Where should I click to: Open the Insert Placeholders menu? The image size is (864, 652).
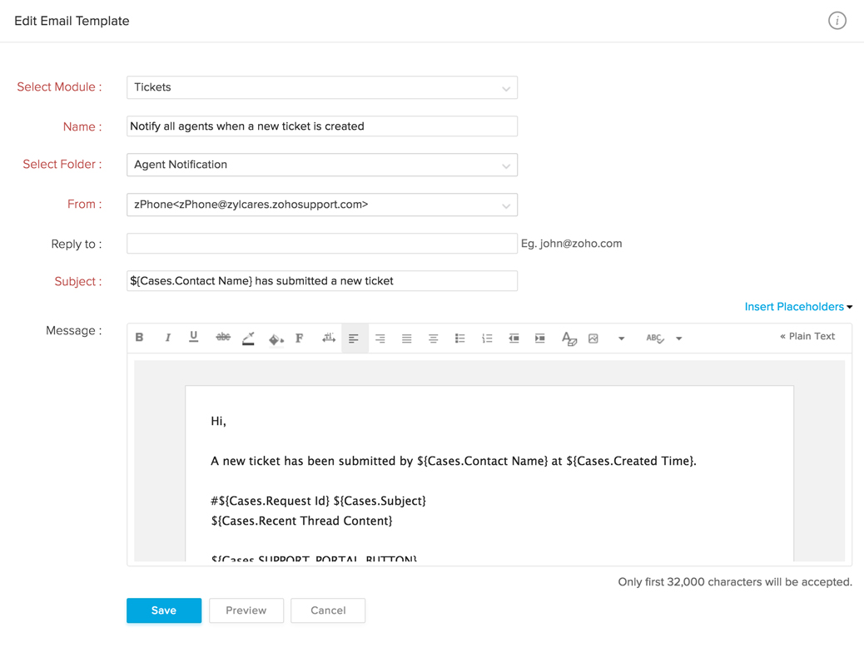coord(797,307)
